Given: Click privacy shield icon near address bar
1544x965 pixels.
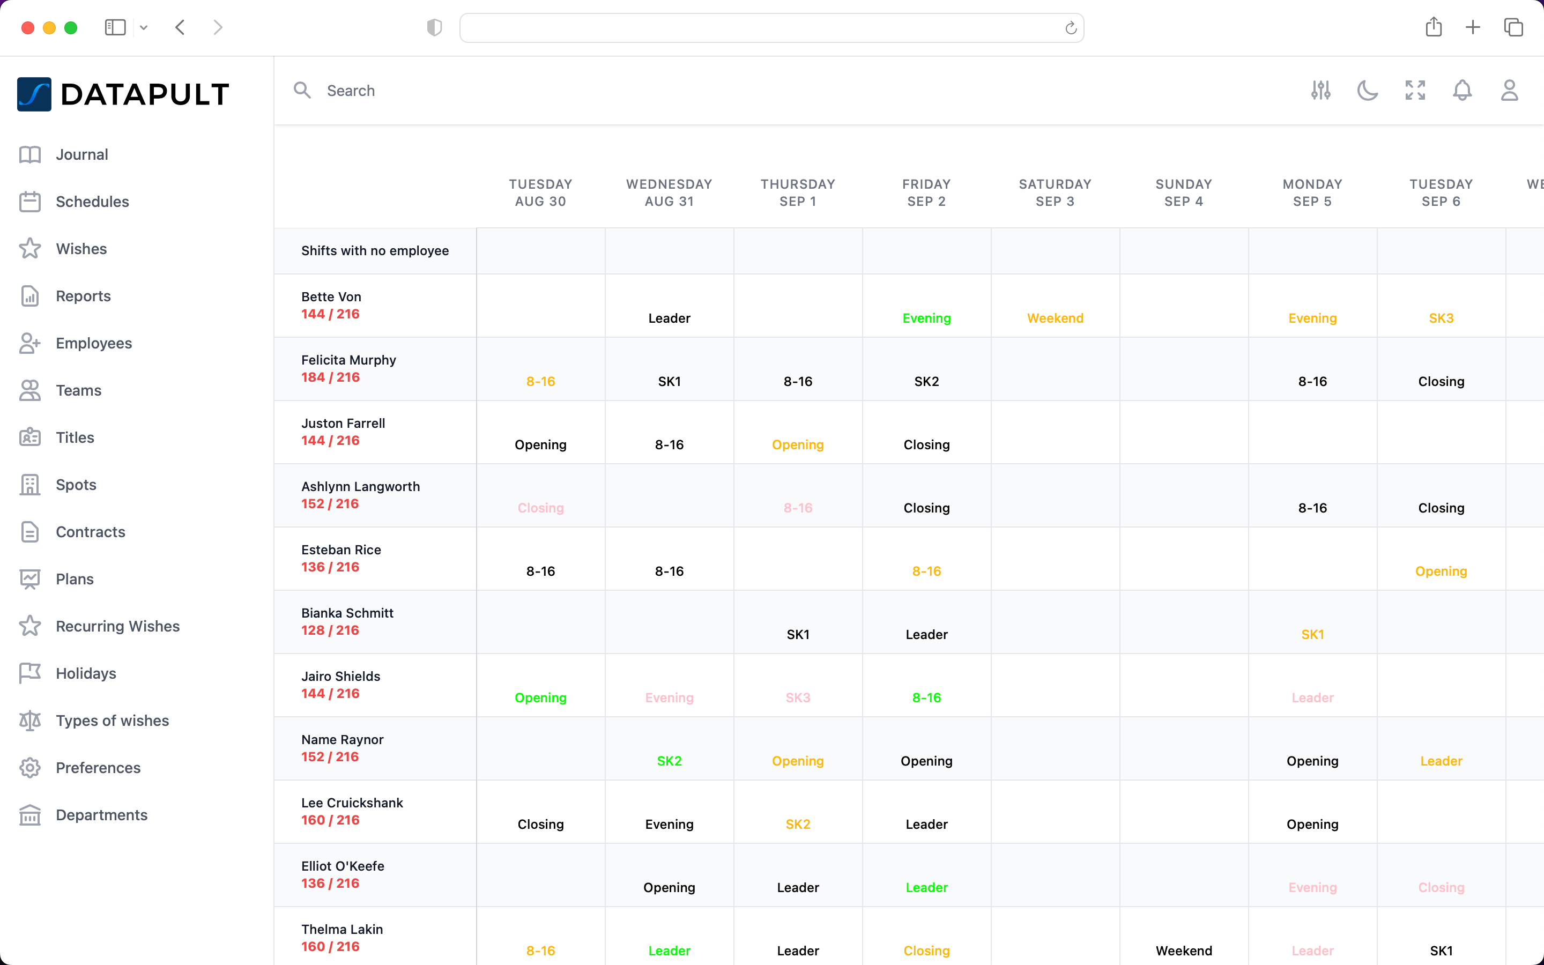Looking at the screenshot, I should point(434,27).
